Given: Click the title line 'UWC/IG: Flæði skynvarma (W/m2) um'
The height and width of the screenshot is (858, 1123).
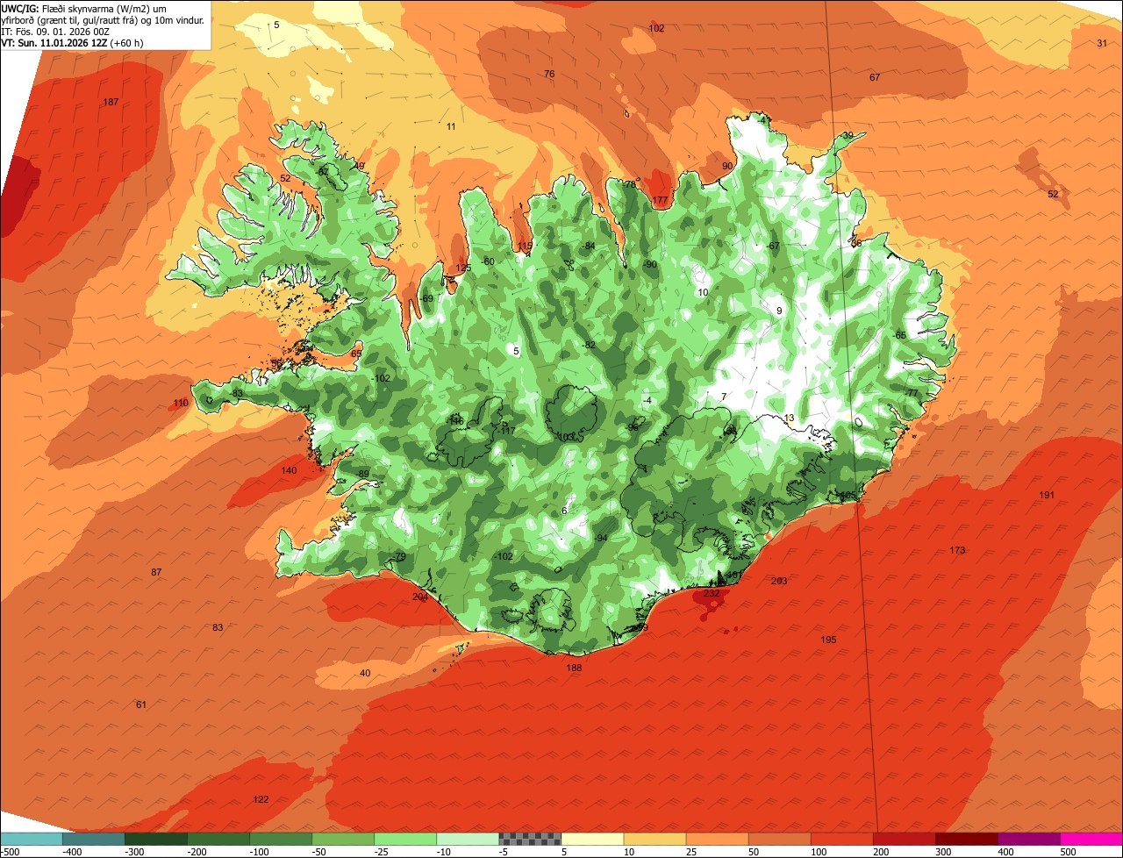Looking at the screenshot, I should pyautogui.click(x=84, y=8).
